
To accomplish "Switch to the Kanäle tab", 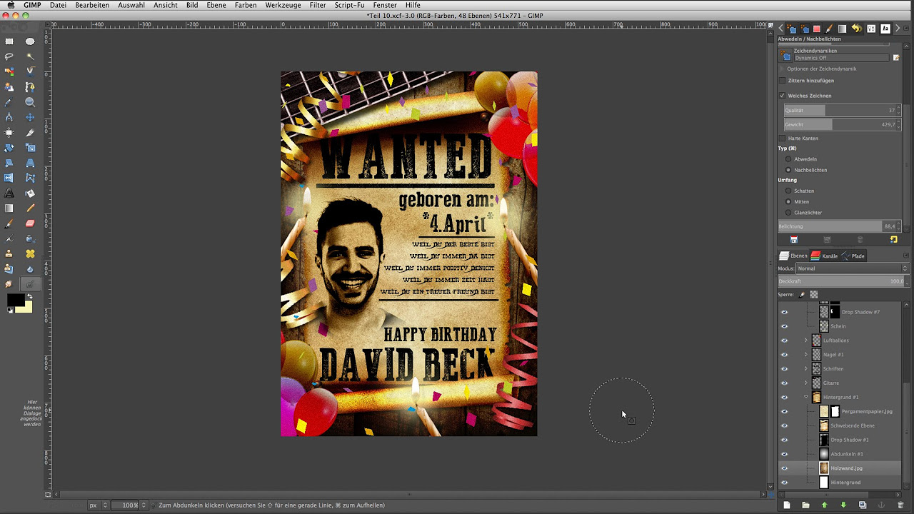I will click(824, 256).
